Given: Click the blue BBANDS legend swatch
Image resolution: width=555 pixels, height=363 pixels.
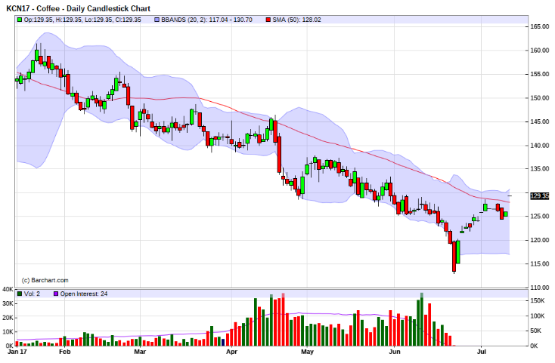Looking at the screenshot, I should click(157, 20).
